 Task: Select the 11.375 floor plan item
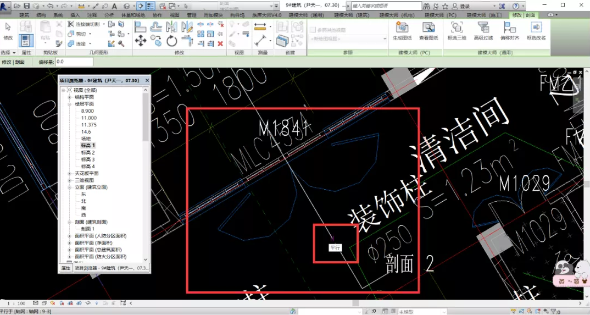[89, 125]
